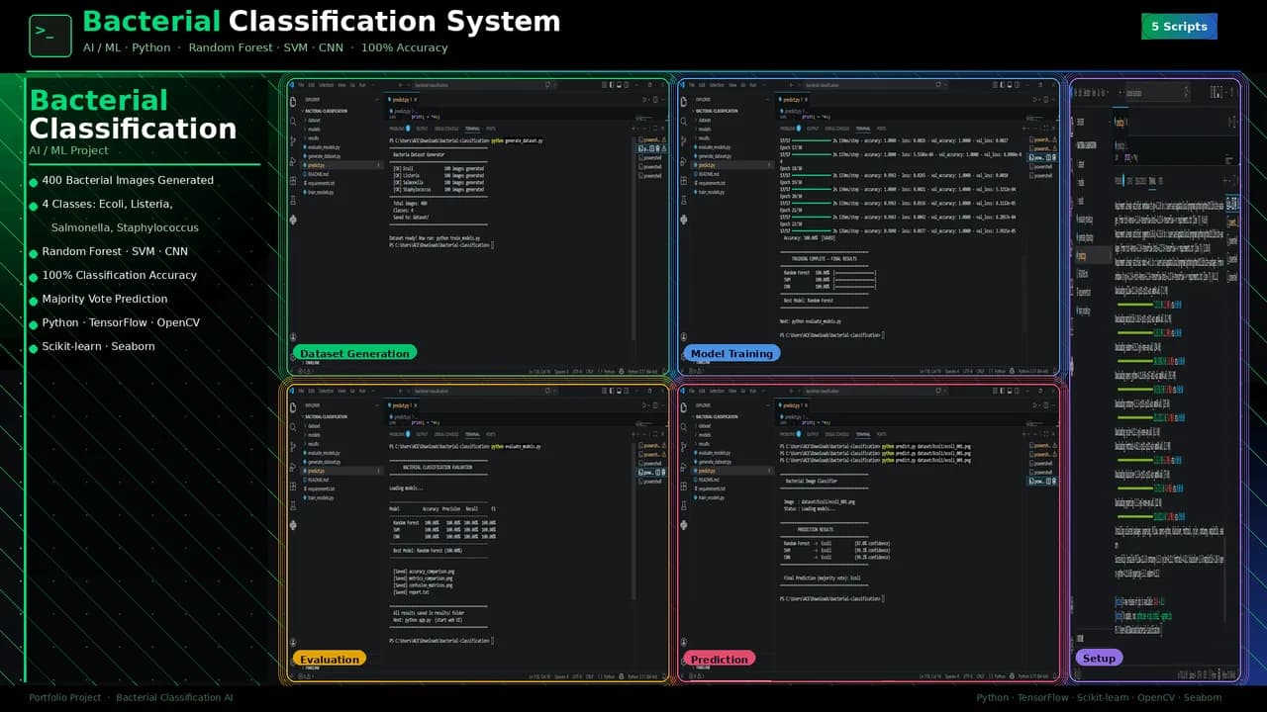Click CRLF in Model Training window status bar
This screenshot has width=1267, height=712.
980,372
